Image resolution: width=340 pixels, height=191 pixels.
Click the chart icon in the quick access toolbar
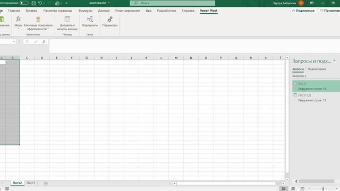(x=57, y=3)
